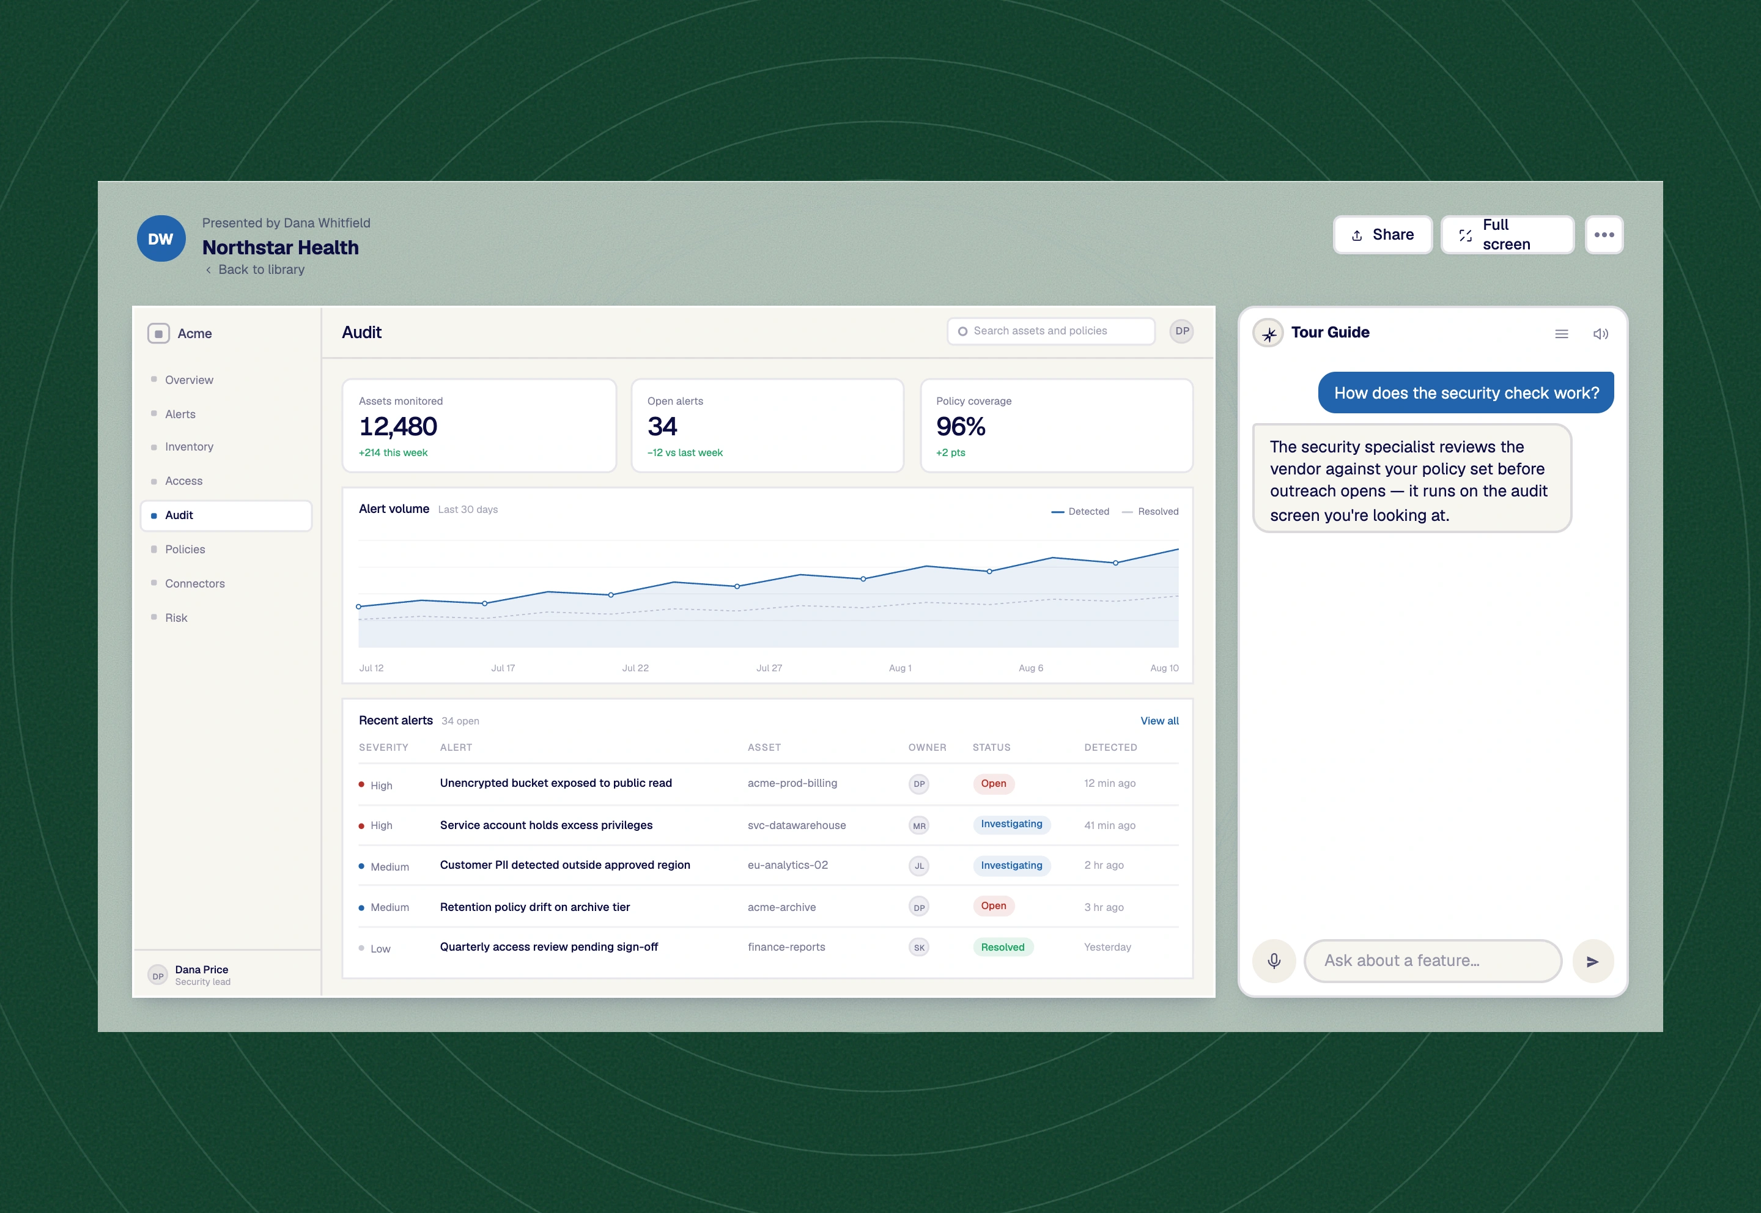Click the acme-prod-billing asset name
Screen dimensions: 1761x1213
tap(792, 784)
